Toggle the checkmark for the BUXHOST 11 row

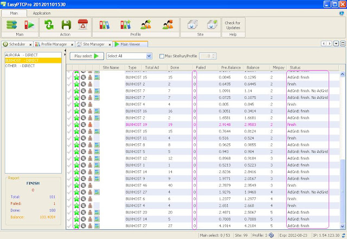(x=69, y=138)
